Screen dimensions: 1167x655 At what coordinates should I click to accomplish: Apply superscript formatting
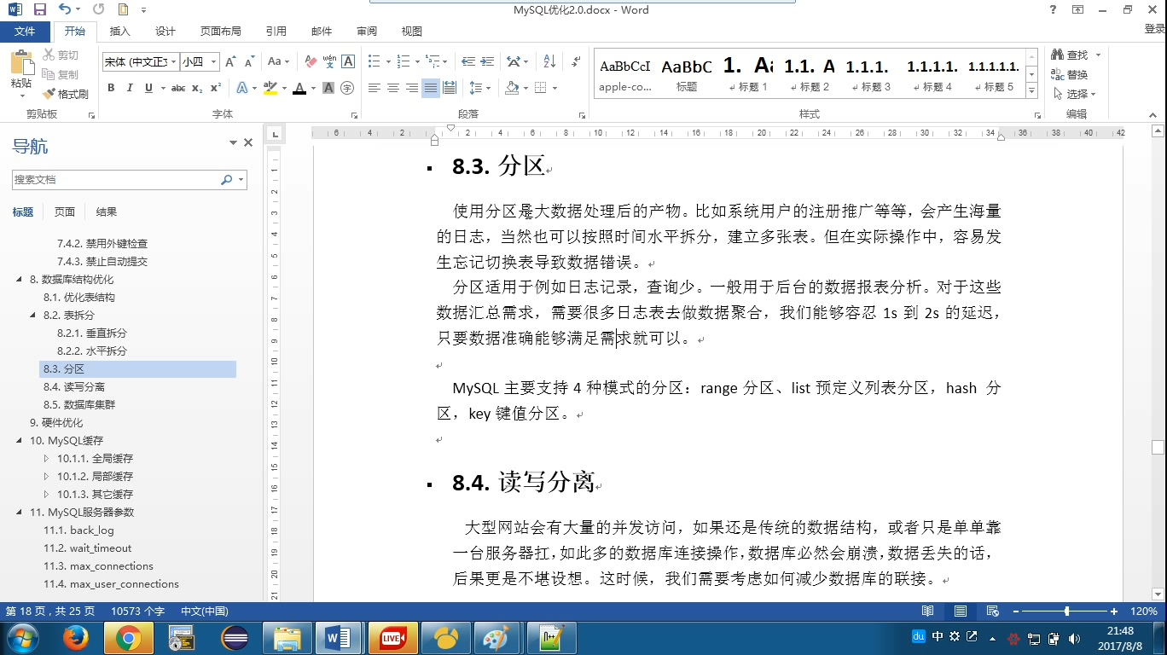216,88
